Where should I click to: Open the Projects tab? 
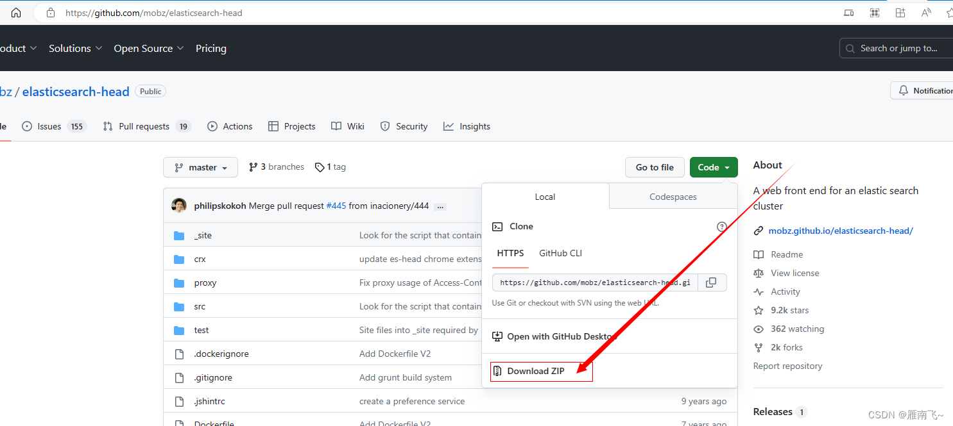point(292,126)
